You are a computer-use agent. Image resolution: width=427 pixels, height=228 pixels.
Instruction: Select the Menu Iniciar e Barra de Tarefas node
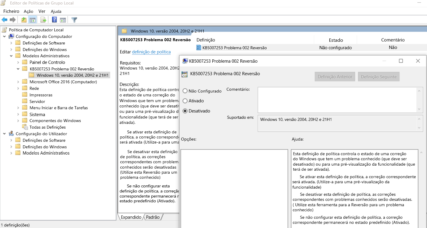click(x=59, y=108)
